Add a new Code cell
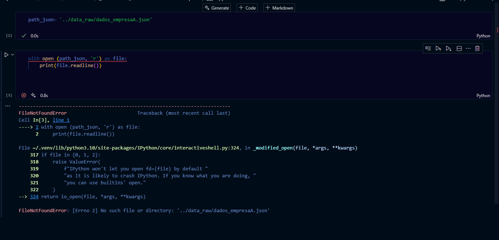The image size is (499, 240). [x=247, y=8]
